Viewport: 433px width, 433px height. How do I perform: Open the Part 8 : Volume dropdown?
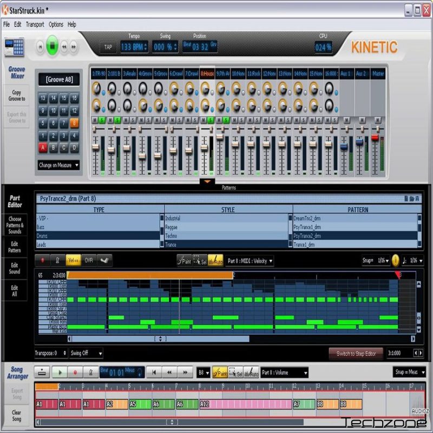(285, 372)
